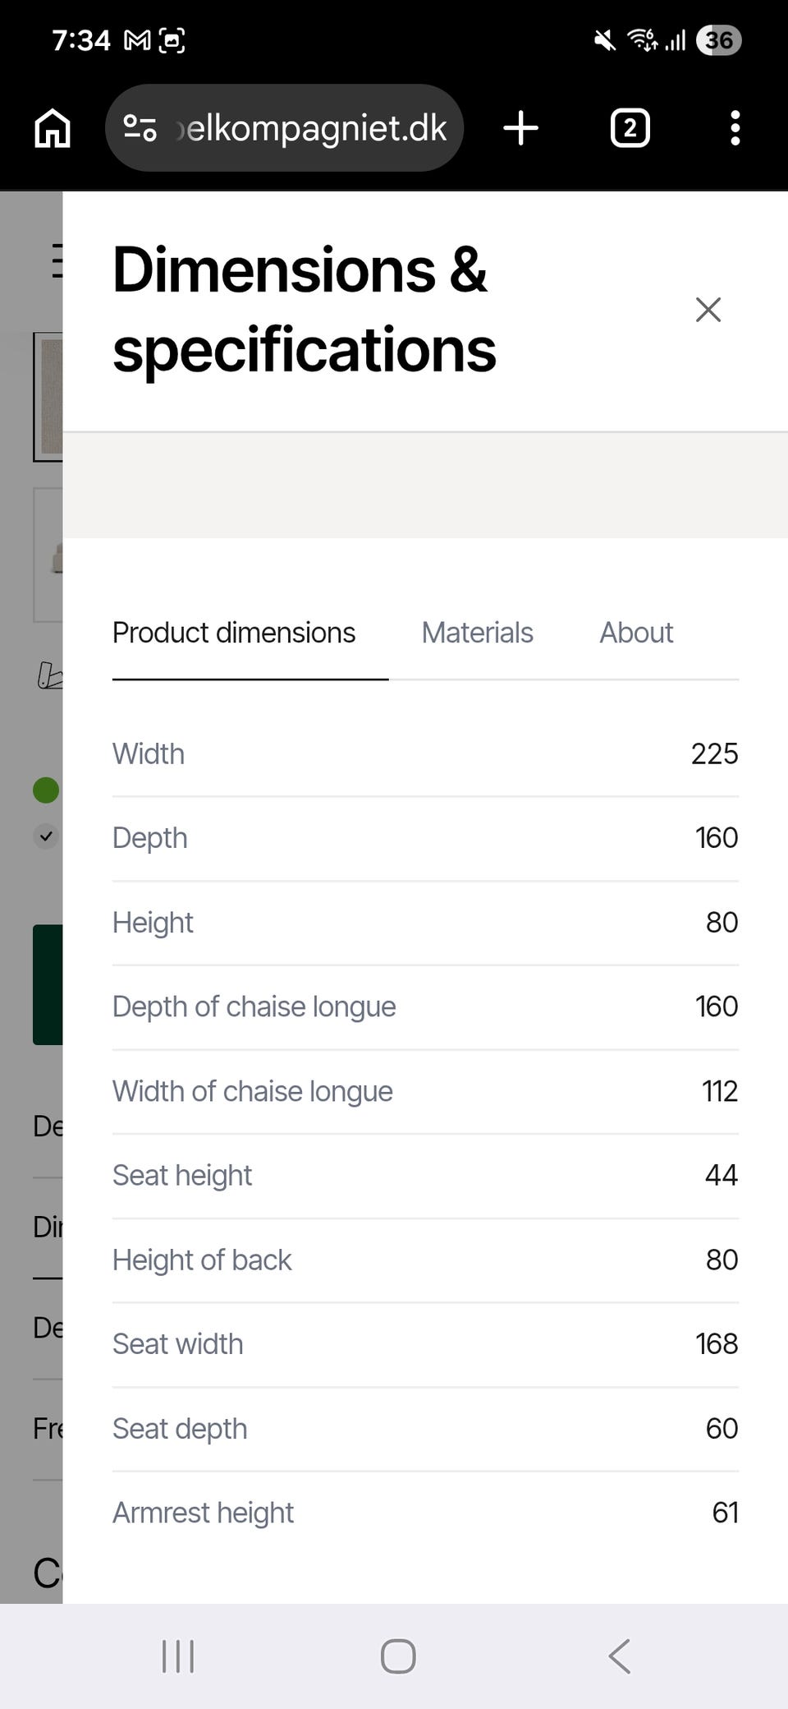Open the tab switcher showing 2 tabs
The width and height of the screenshot is (788, 1709).
tap(630, 128)
